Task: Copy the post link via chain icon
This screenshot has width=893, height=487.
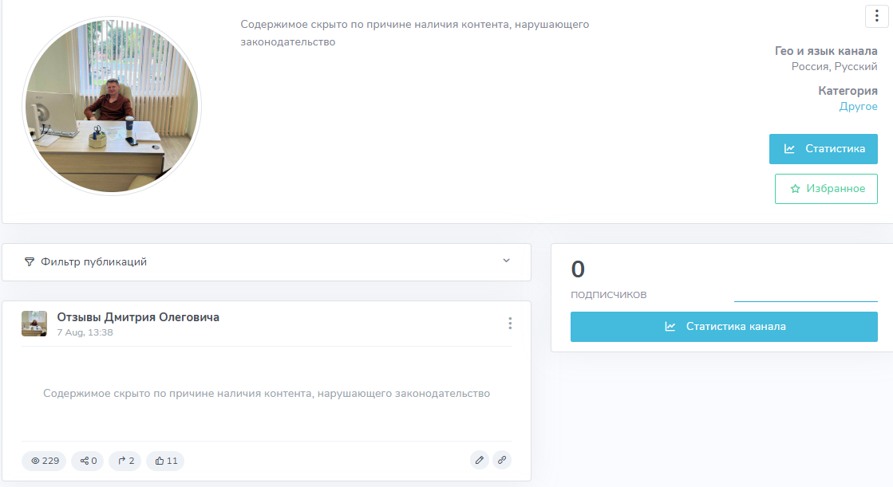Action: point(501,460)
